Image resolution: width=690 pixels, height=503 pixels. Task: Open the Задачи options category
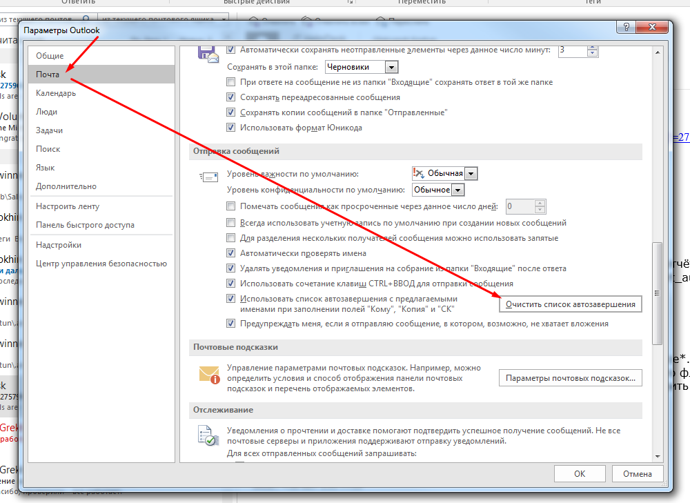click(101, 130)
